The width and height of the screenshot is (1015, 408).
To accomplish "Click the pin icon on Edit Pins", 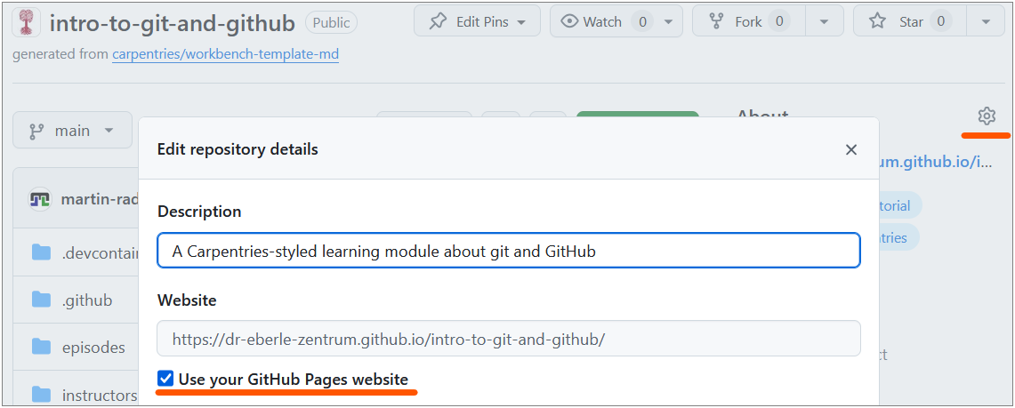I will coord(439,21).
